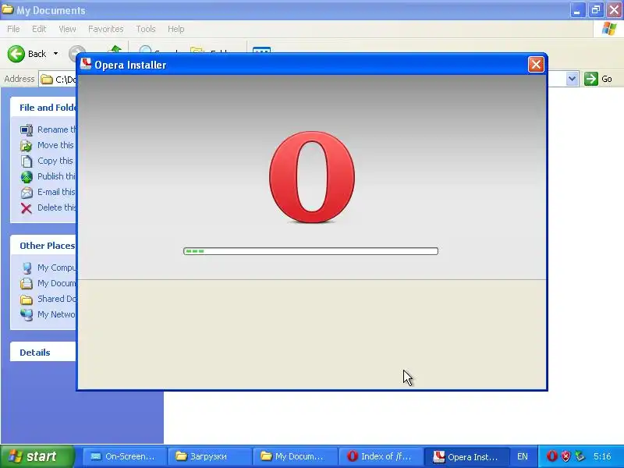The width and height of the screenshot is (624, 468).
Task: Click the Rename this file icon
Action: tap(27, 129)
